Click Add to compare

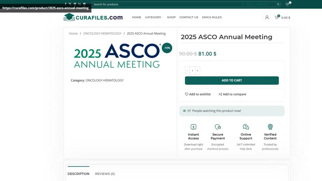(x=232, y=94)
